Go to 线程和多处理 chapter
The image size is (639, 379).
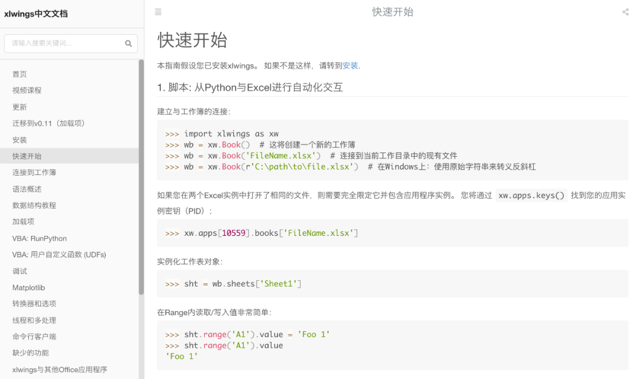(x=34, y=320)
